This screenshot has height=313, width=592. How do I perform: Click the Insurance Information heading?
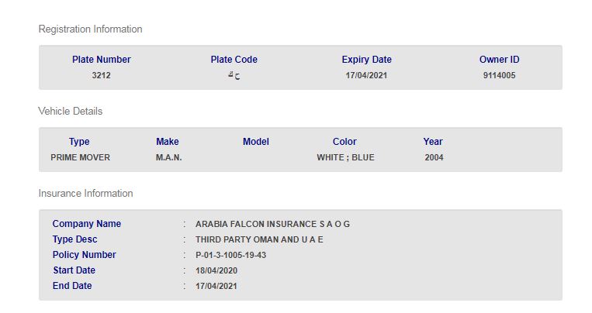85,194
